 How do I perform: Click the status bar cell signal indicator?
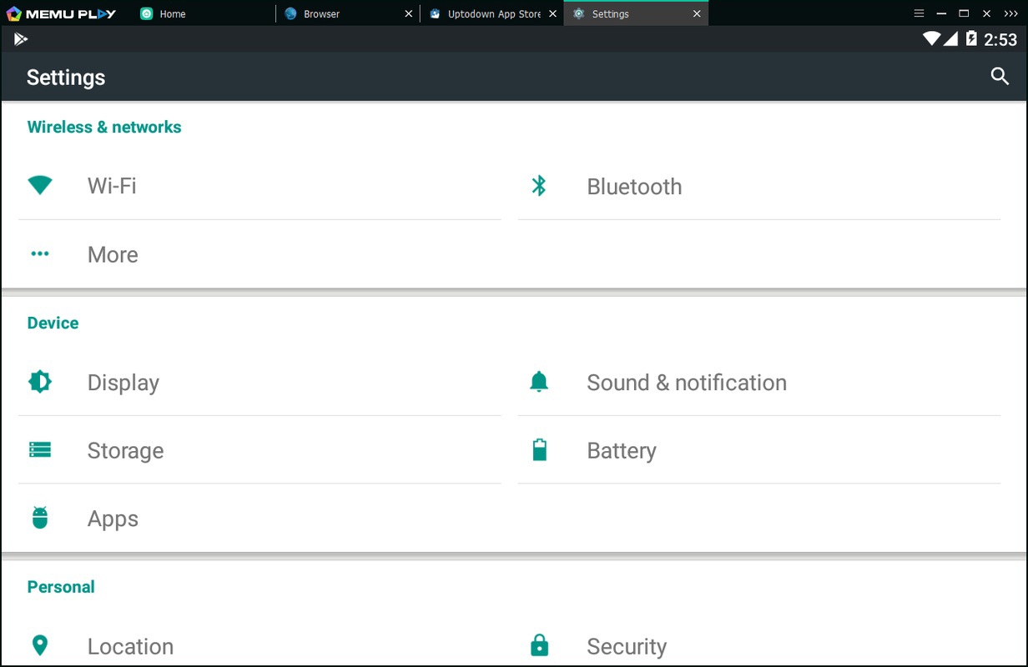point(951,38)
